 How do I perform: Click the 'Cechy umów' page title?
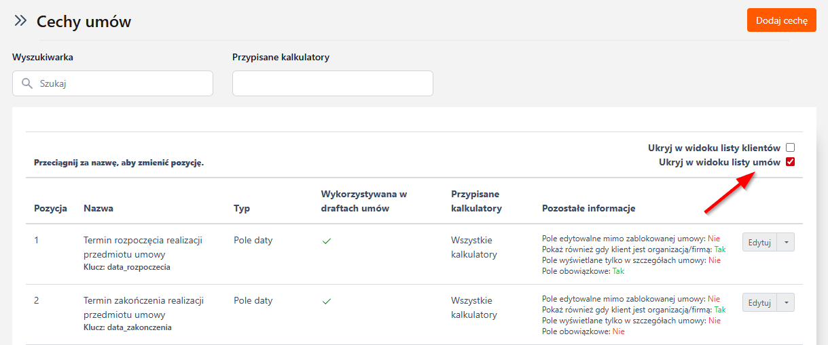84,22
